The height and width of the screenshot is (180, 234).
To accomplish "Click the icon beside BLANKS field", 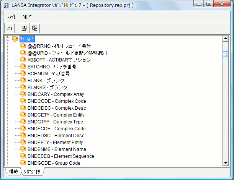I will [x=23, y=87].
